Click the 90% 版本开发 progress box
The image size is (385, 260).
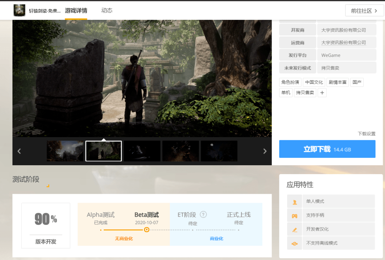click(46, 226)
